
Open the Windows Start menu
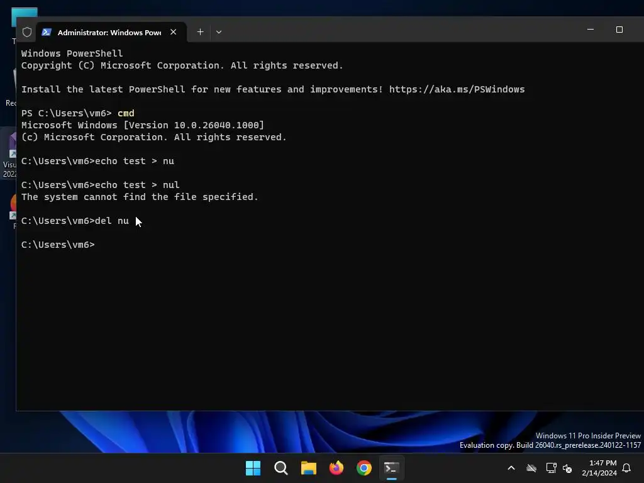[x=253, y=468]
